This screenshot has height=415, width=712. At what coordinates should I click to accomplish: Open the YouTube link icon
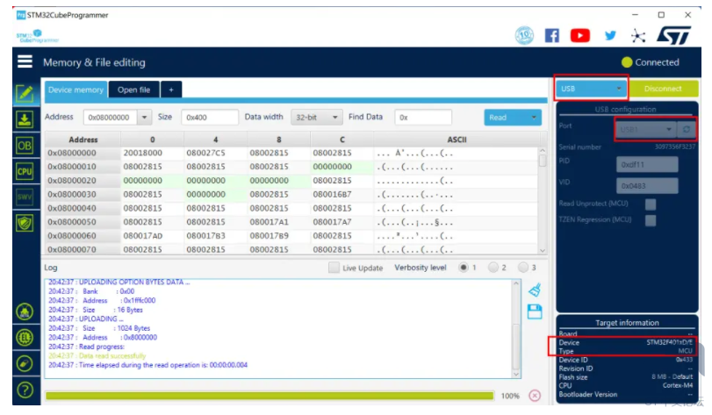[579, 35]
